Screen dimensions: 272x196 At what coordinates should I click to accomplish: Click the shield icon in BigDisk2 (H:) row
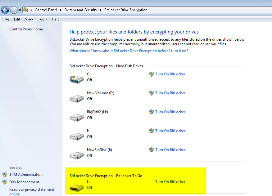click(152, 112)
